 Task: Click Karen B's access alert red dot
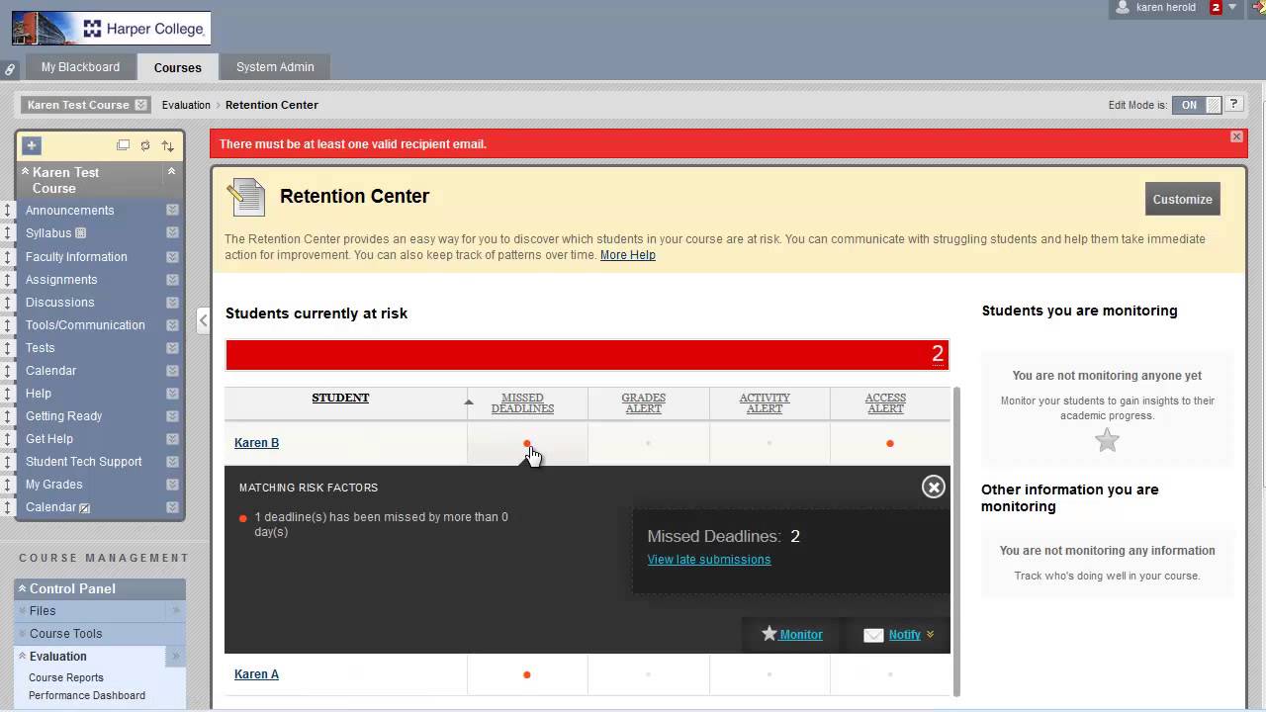pos(890,443)
